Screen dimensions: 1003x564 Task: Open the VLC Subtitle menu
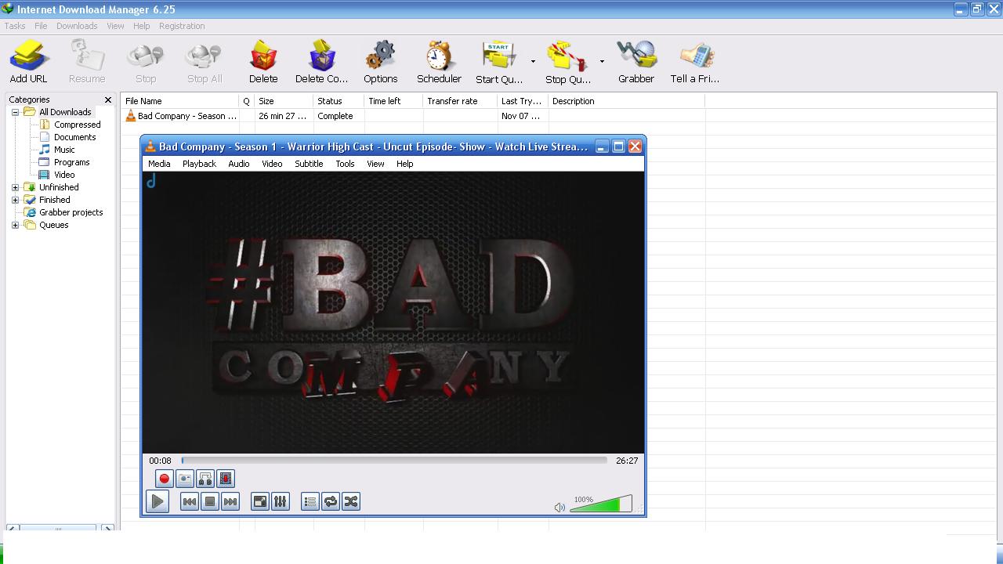tap(309, 164)
